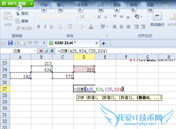
Task: Center text horizontally
Action: (x=121, y=27)
